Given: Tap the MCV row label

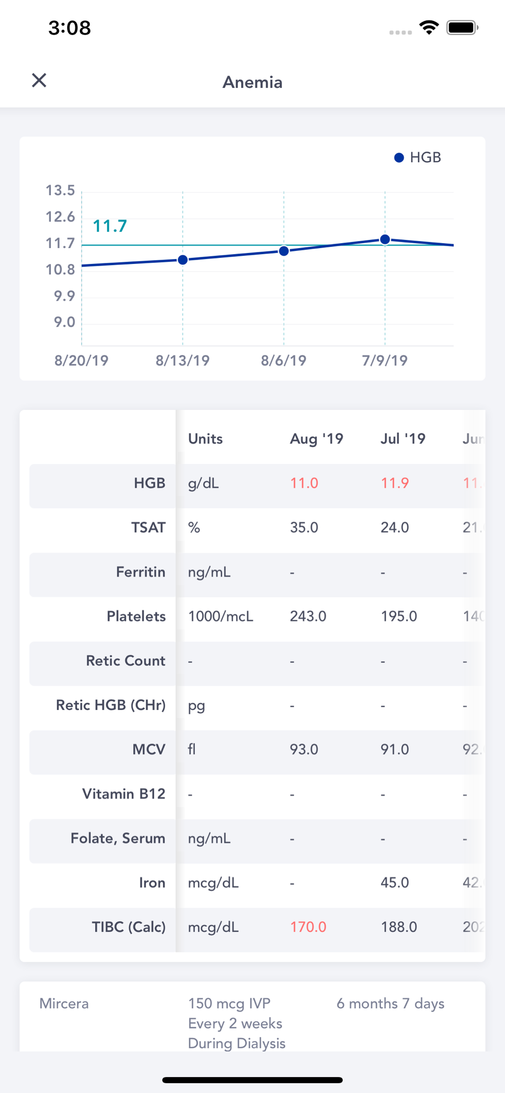Looking at the screenshot, I should tap(149, 749).
